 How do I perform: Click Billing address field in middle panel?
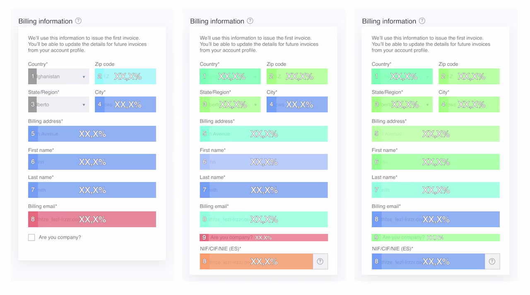click(x=264, y=134)
